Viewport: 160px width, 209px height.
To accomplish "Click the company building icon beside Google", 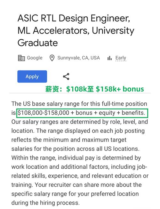I will [21, 58].
